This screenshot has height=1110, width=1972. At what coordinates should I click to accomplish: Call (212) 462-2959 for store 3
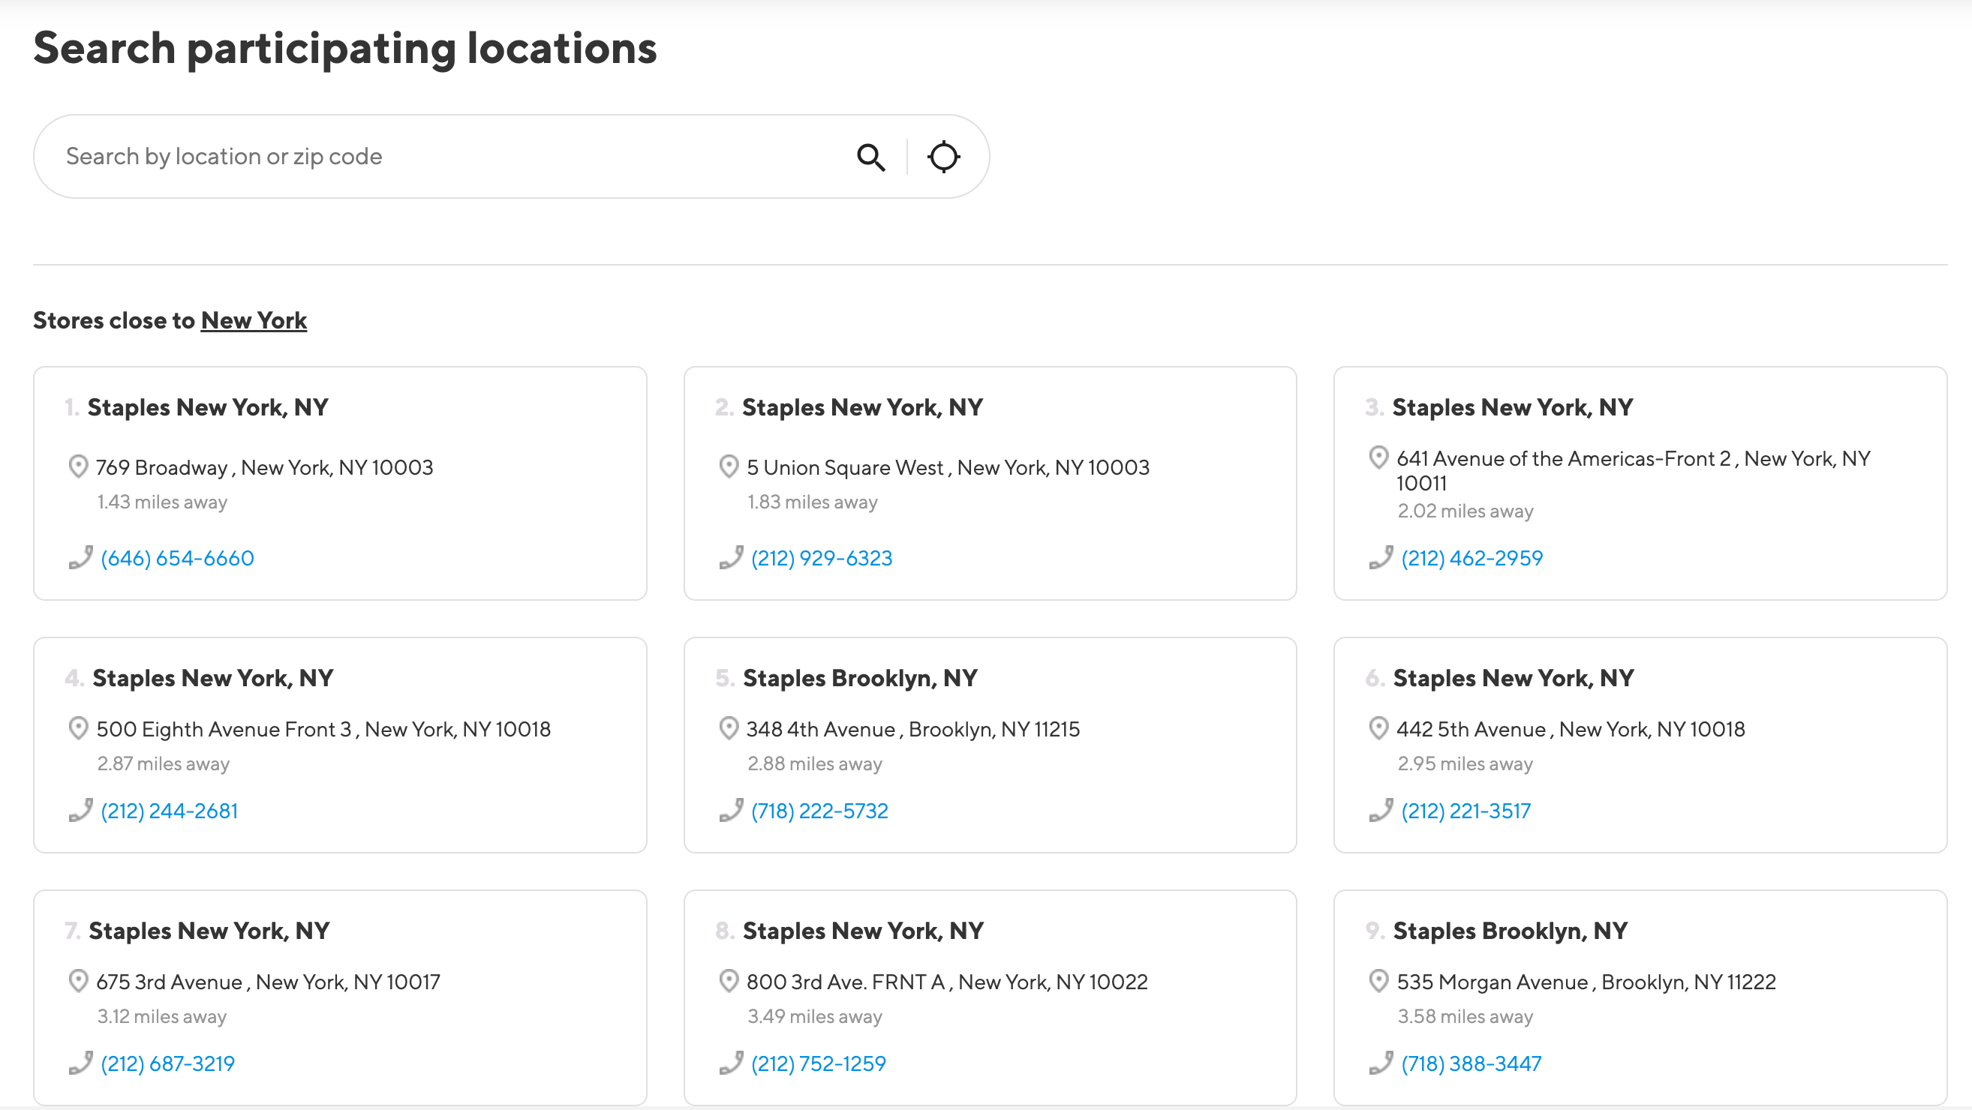click(1472, 556)
